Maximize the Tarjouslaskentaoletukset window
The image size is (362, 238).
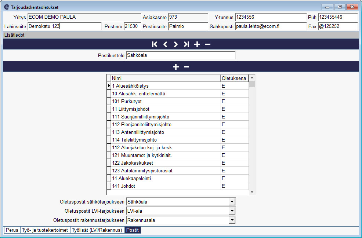pos(340,7)
